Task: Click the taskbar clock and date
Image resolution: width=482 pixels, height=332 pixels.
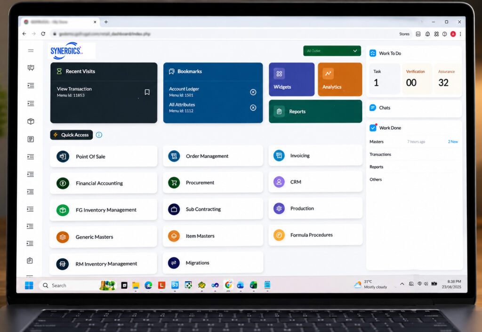Action: pos(451,284)
